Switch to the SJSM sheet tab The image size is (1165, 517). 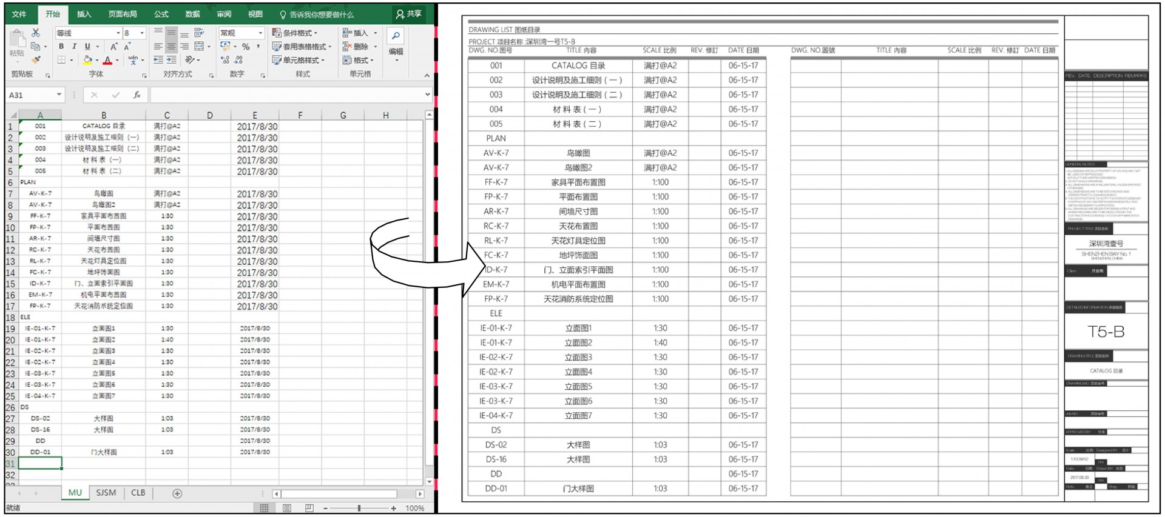pos(106,493)
